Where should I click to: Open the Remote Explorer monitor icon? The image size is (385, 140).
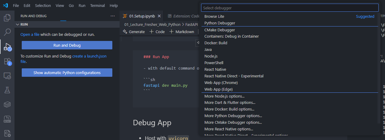[x=7, y=76]
